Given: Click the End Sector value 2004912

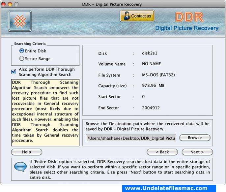Looking at the screenshot, I should [151, 108].
